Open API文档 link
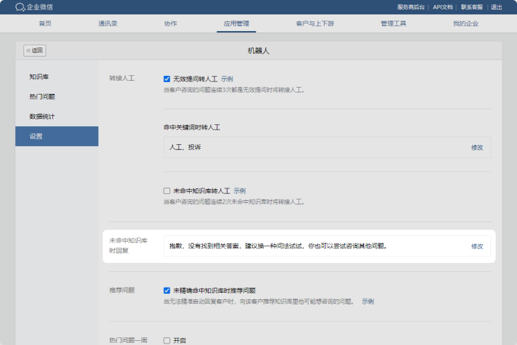This screenshot has width=517, height=345. coord(443,8)
